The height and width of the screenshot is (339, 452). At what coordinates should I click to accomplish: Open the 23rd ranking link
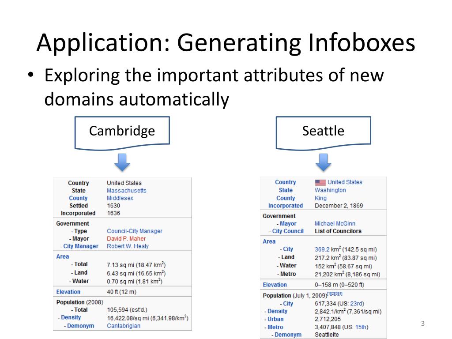point(356,304)
